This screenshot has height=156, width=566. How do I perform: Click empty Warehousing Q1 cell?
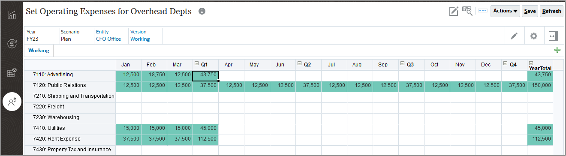coord(205,119)
